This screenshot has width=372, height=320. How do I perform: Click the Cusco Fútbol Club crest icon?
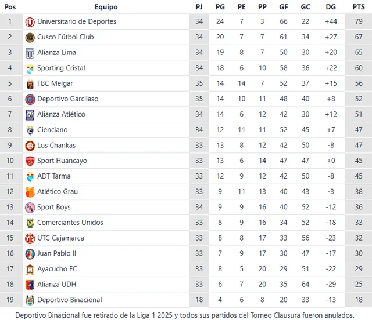[x=30, y=37]
